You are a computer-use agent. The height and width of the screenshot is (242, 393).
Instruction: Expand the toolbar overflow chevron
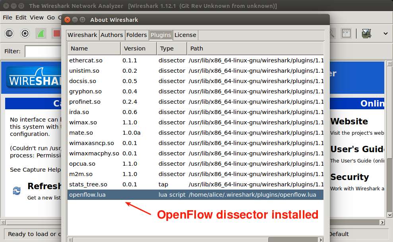[x=385, y=33]
